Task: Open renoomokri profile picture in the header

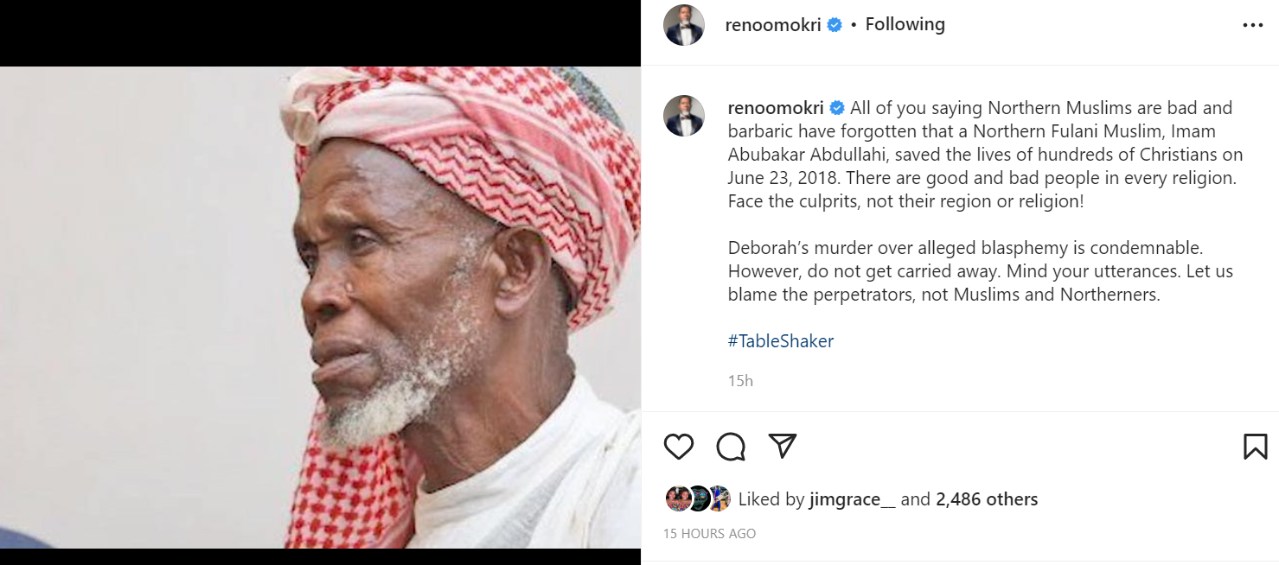Action: [684, 25]
